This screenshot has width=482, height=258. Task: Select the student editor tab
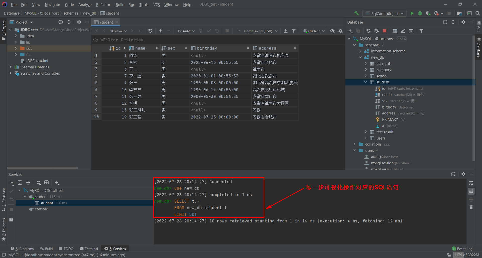pos(106,22)
